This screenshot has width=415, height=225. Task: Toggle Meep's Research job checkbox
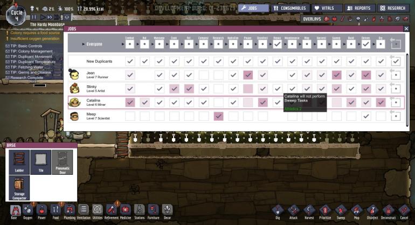pyautogui.click(x=218, y=116)
